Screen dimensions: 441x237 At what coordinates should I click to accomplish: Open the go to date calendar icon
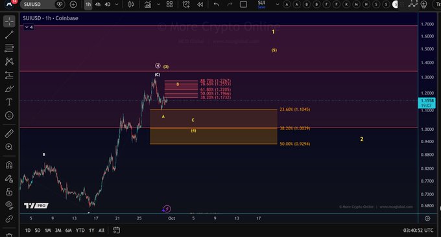click(x=116, y=231)
